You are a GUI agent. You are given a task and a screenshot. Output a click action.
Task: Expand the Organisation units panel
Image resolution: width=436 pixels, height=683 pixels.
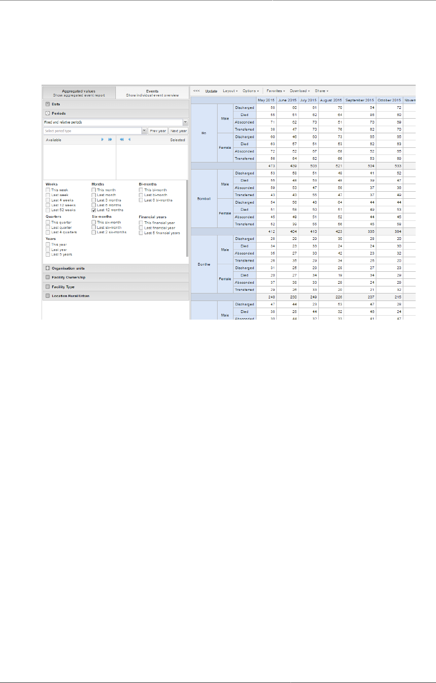(116, 268)
